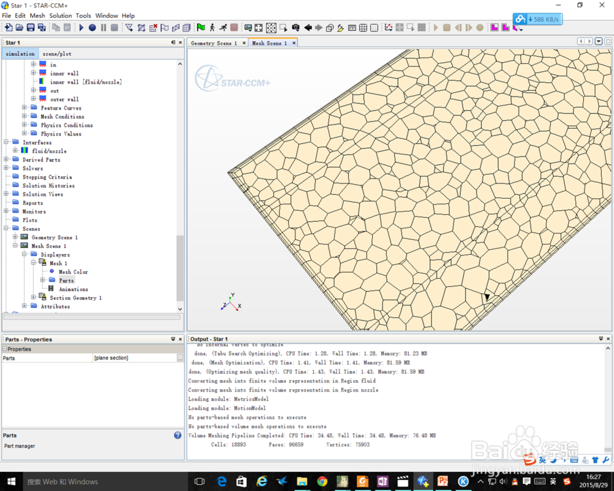Expand the Derived Parts node
Screen dimensions: 614x491
(x=6, y=159)
